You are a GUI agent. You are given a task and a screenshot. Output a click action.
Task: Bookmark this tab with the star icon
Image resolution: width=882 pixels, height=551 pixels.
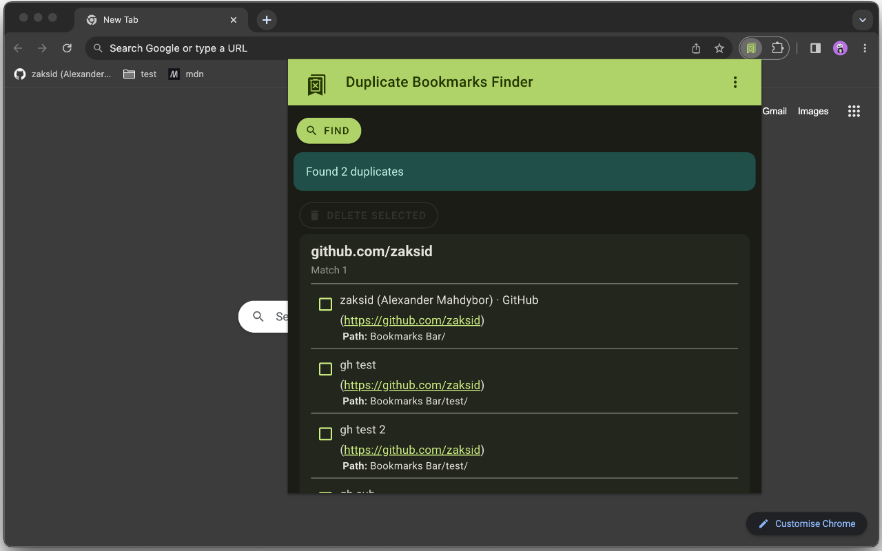(x=719, y=48)
